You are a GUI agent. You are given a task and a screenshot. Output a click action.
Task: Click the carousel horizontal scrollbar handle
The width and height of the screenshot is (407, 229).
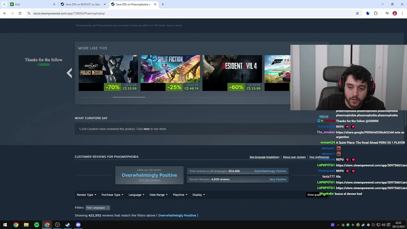tap(129, 97)
